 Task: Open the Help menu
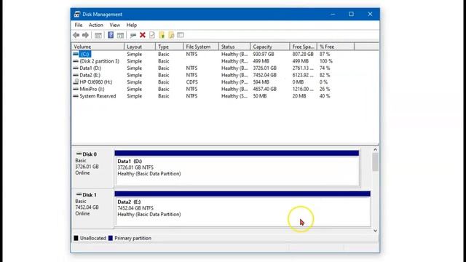(x=132, y=25)
